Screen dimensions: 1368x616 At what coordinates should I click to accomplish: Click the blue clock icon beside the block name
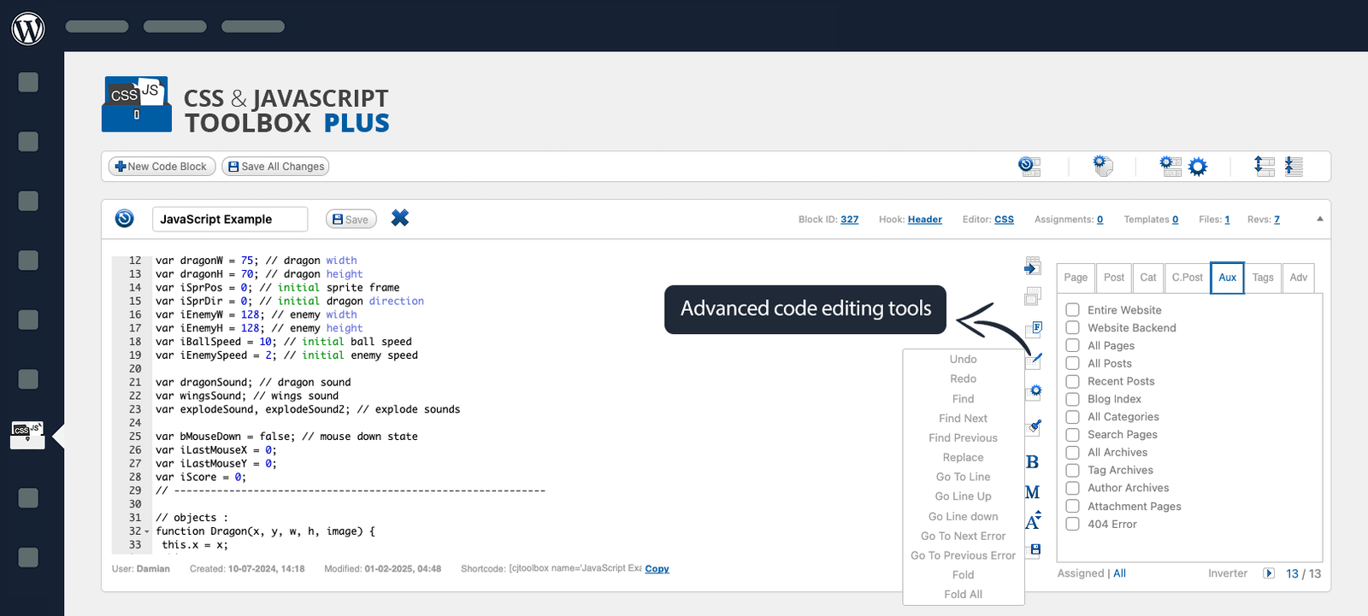coord(125,219)
